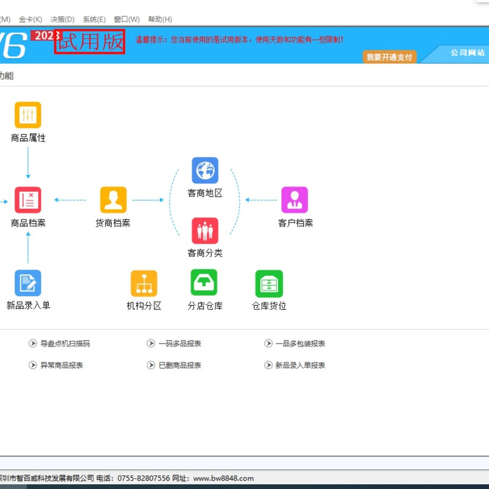The image size is (489, 489).
Task: Open the 金卡(K) menu
Action: 31,20
